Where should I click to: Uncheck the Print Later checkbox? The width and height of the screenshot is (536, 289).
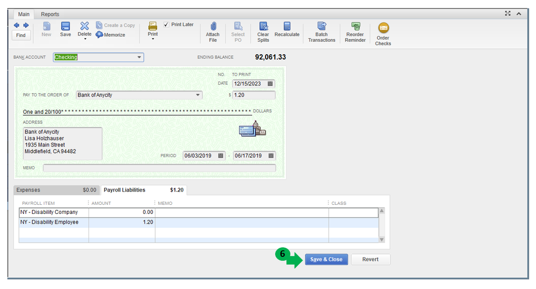(x=166, y=25)
